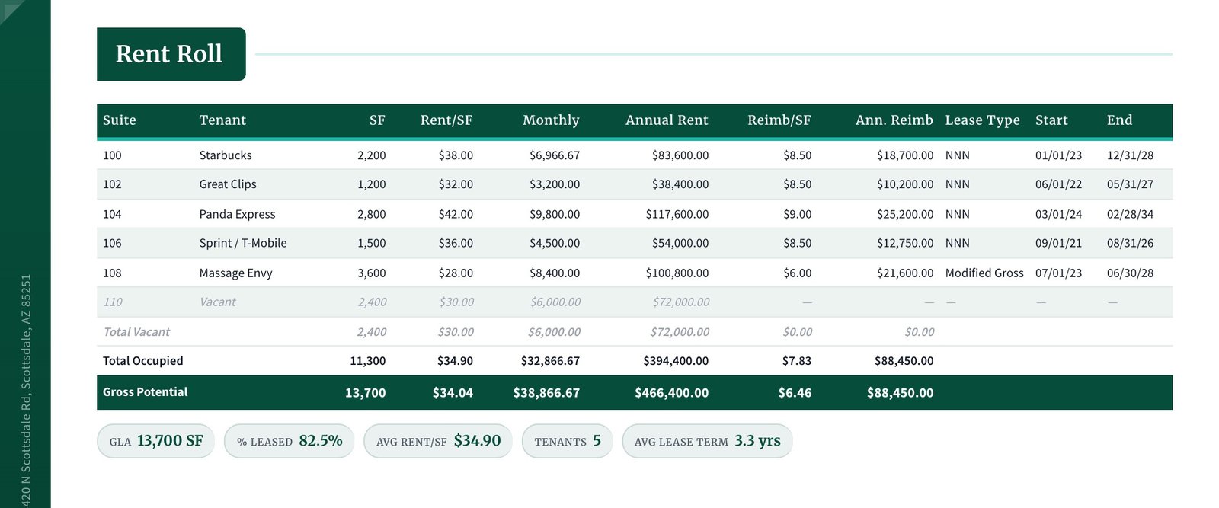The image size is (1219, 508).
Task: Click Panda Express end date 02/28/34
Action: point(1130,214)
